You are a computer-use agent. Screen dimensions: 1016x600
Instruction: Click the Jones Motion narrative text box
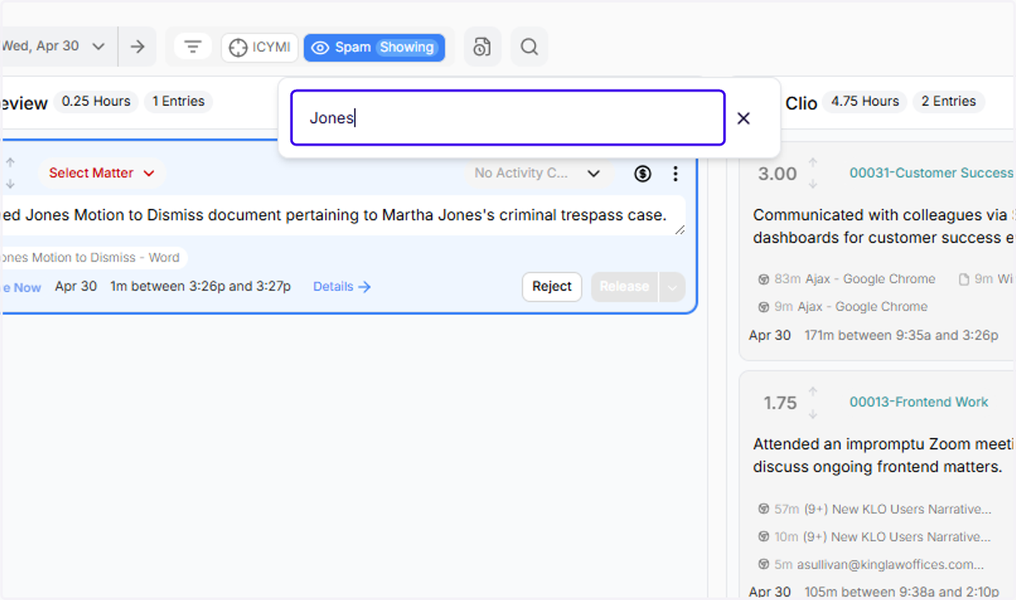point(343,216)
